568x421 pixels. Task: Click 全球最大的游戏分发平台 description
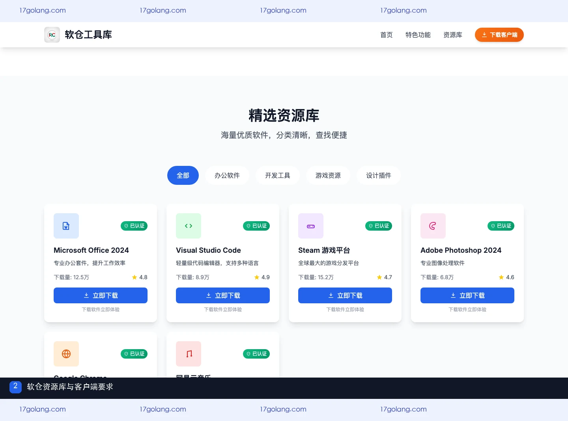click(x=329, y=263)
